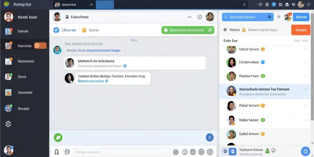Click the green leaf round button above input
Viewport: 314px width, 157px height.
click(58, 138)
